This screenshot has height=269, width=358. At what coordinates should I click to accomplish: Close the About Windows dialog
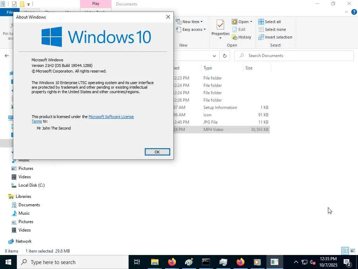point(168,17)
